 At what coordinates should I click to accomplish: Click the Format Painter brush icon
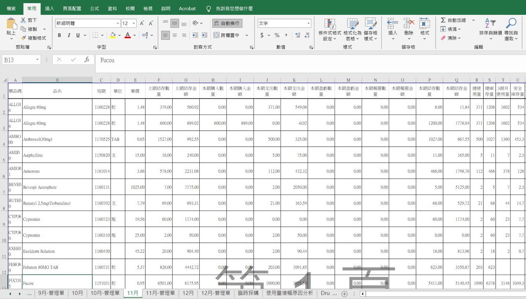pyautogui.click(x=23, y=38)
